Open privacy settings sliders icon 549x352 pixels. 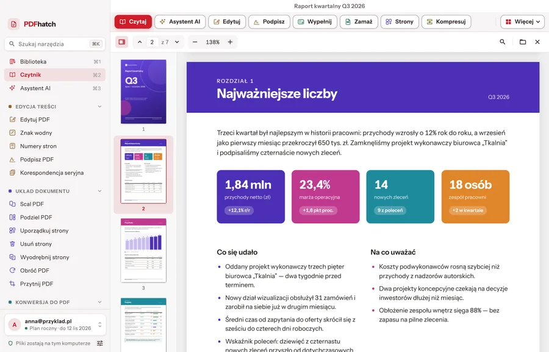pos(100,343)
